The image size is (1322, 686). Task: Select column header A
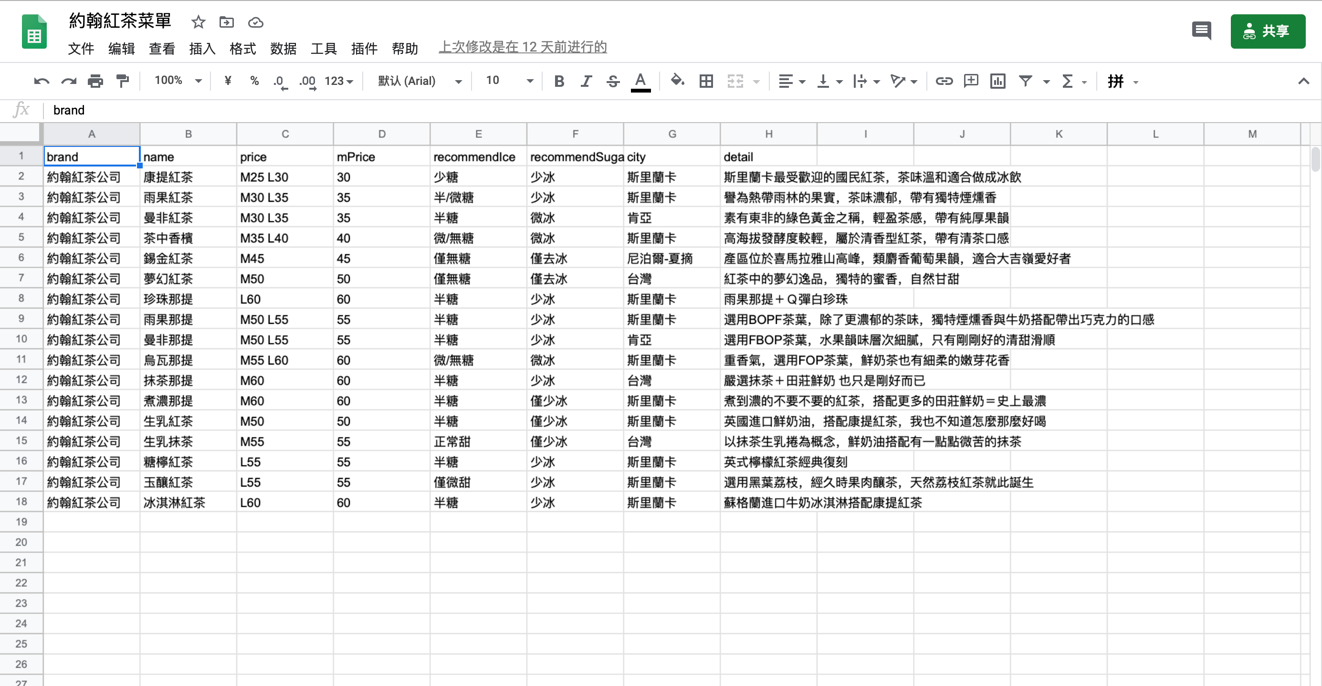91,134
